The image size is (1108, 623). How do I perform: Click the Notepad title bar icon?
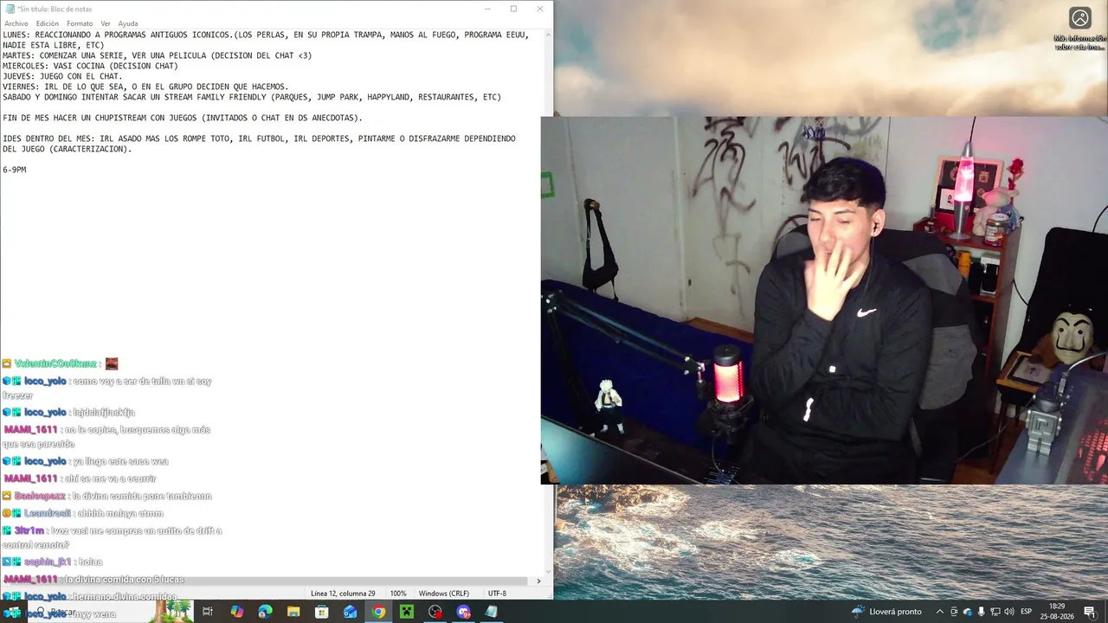click(10, 9)
